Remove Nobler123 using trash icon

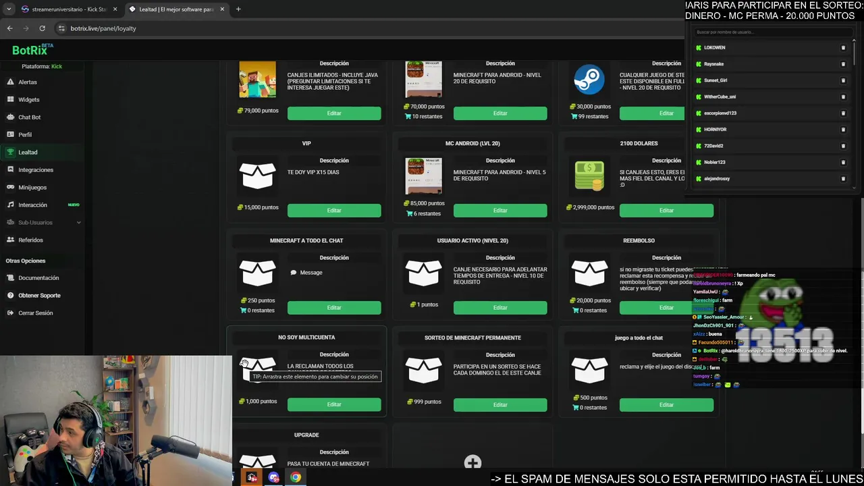coord(843,162)
